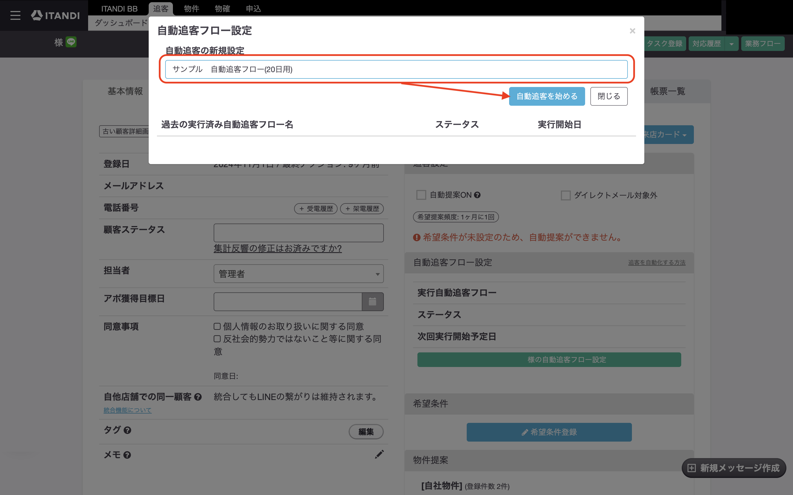The width and height of the screenshot is (793, 495).
Task: Switch to the 物件 tab
Action: 192,9
